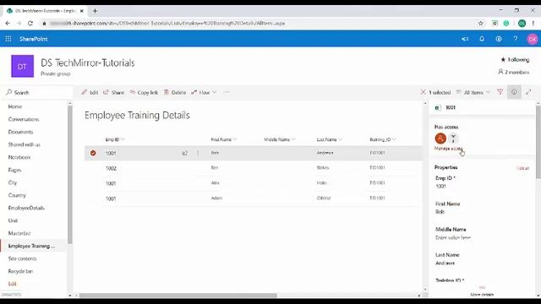Viewport: 541px width, 304px height.
Task: Click the orange user access avatar
Action: [440, 138]
